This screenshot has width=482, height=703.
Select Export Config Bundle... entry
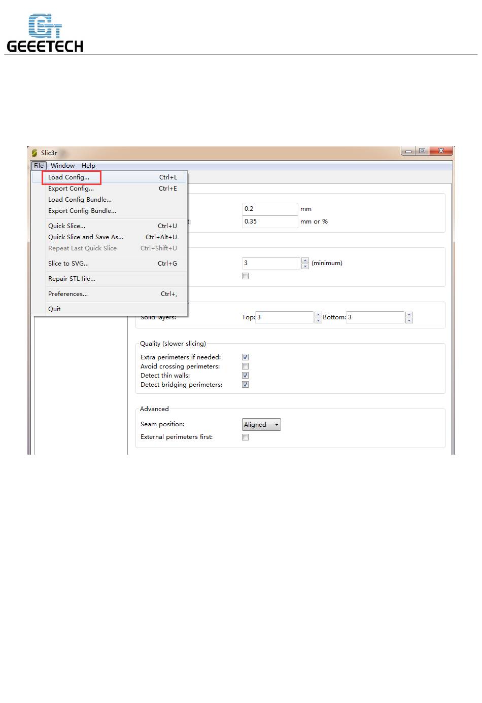click(x=110, y=211)
